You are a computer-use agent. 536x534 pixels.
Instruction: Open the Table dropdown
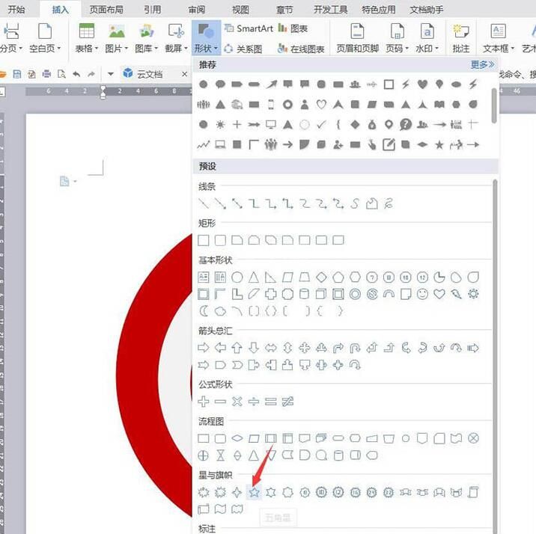87,37
